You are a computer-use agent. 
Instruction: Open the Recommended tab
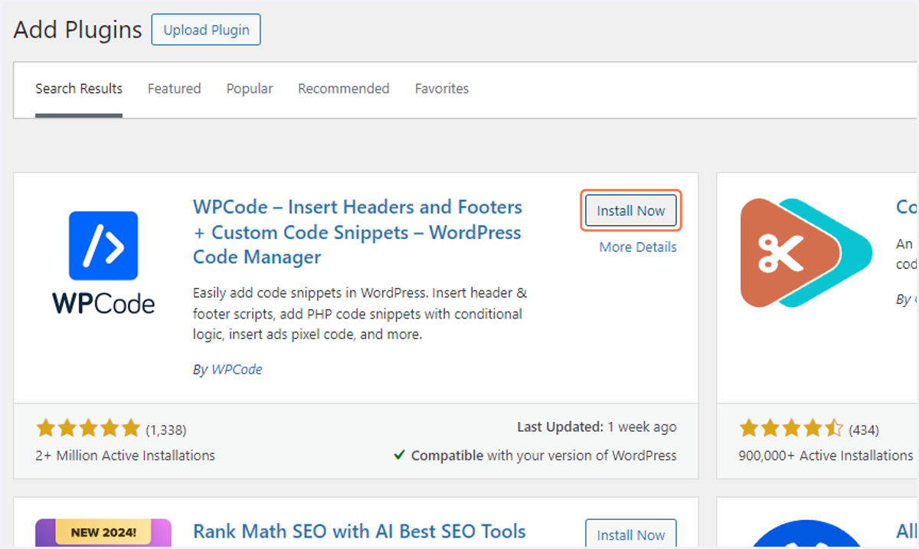(344, 89)
